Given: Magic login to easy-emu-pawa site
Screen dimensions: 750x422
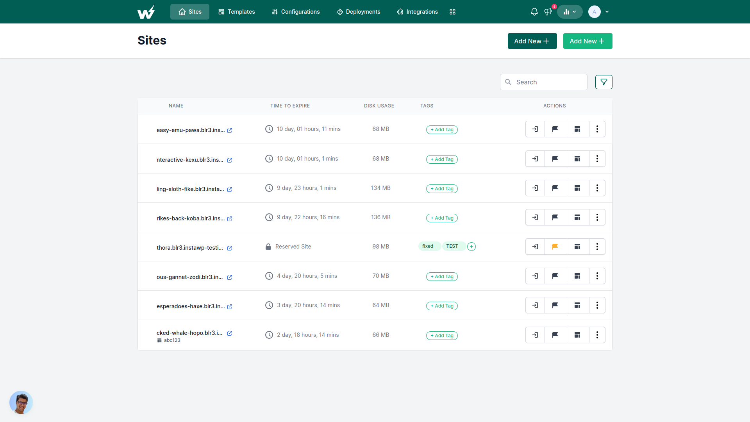Looking at the screenshot, I should (x=535, y=129).
